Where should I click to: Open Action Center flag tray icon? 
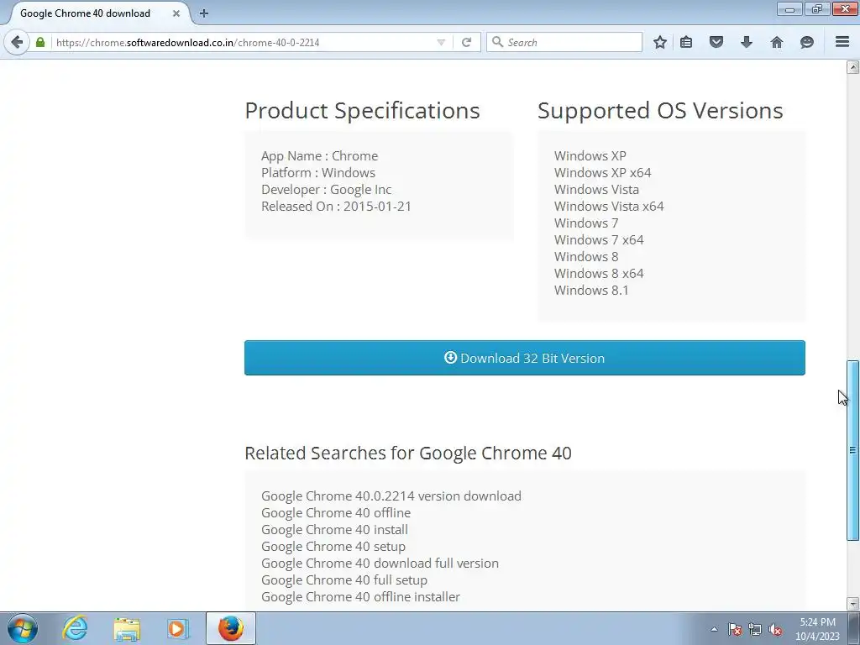pos(735,630)
